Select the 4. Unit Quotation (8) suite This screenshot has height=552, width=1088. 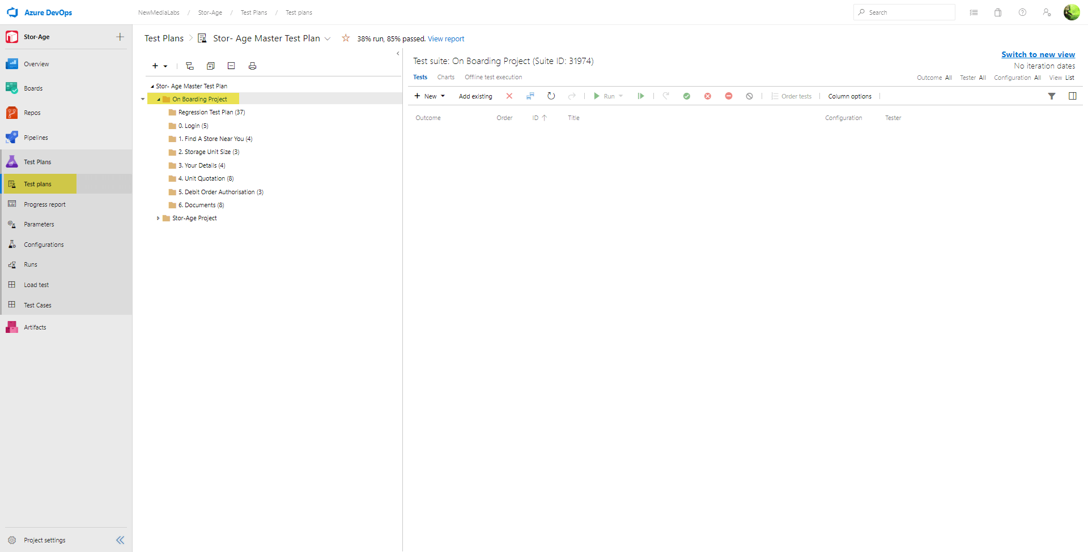pyautogui.click(x=206, y=179)
